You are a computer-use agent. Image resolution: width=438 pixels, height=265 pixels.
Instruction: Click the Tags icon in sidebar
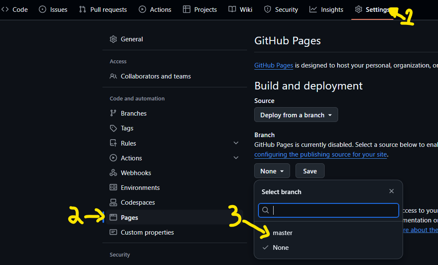113,128
